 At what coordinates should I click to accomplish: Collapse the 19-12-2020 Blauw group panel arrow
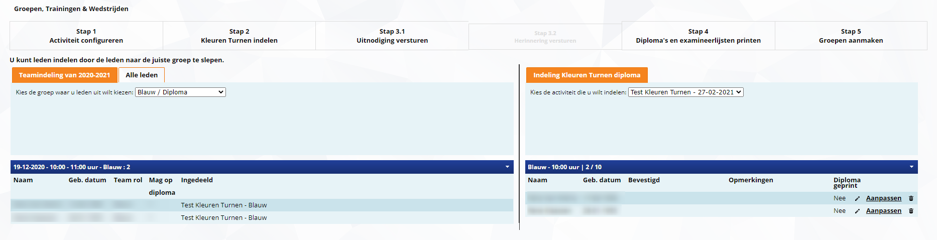click(x=507, y=167)
